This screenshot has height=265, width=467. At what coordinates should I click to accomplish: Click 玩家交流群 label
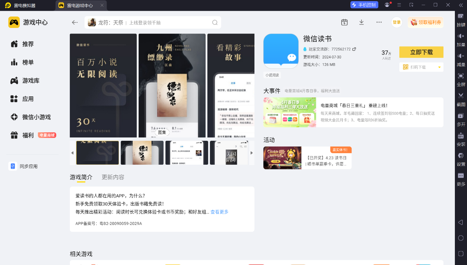point(319,49)
